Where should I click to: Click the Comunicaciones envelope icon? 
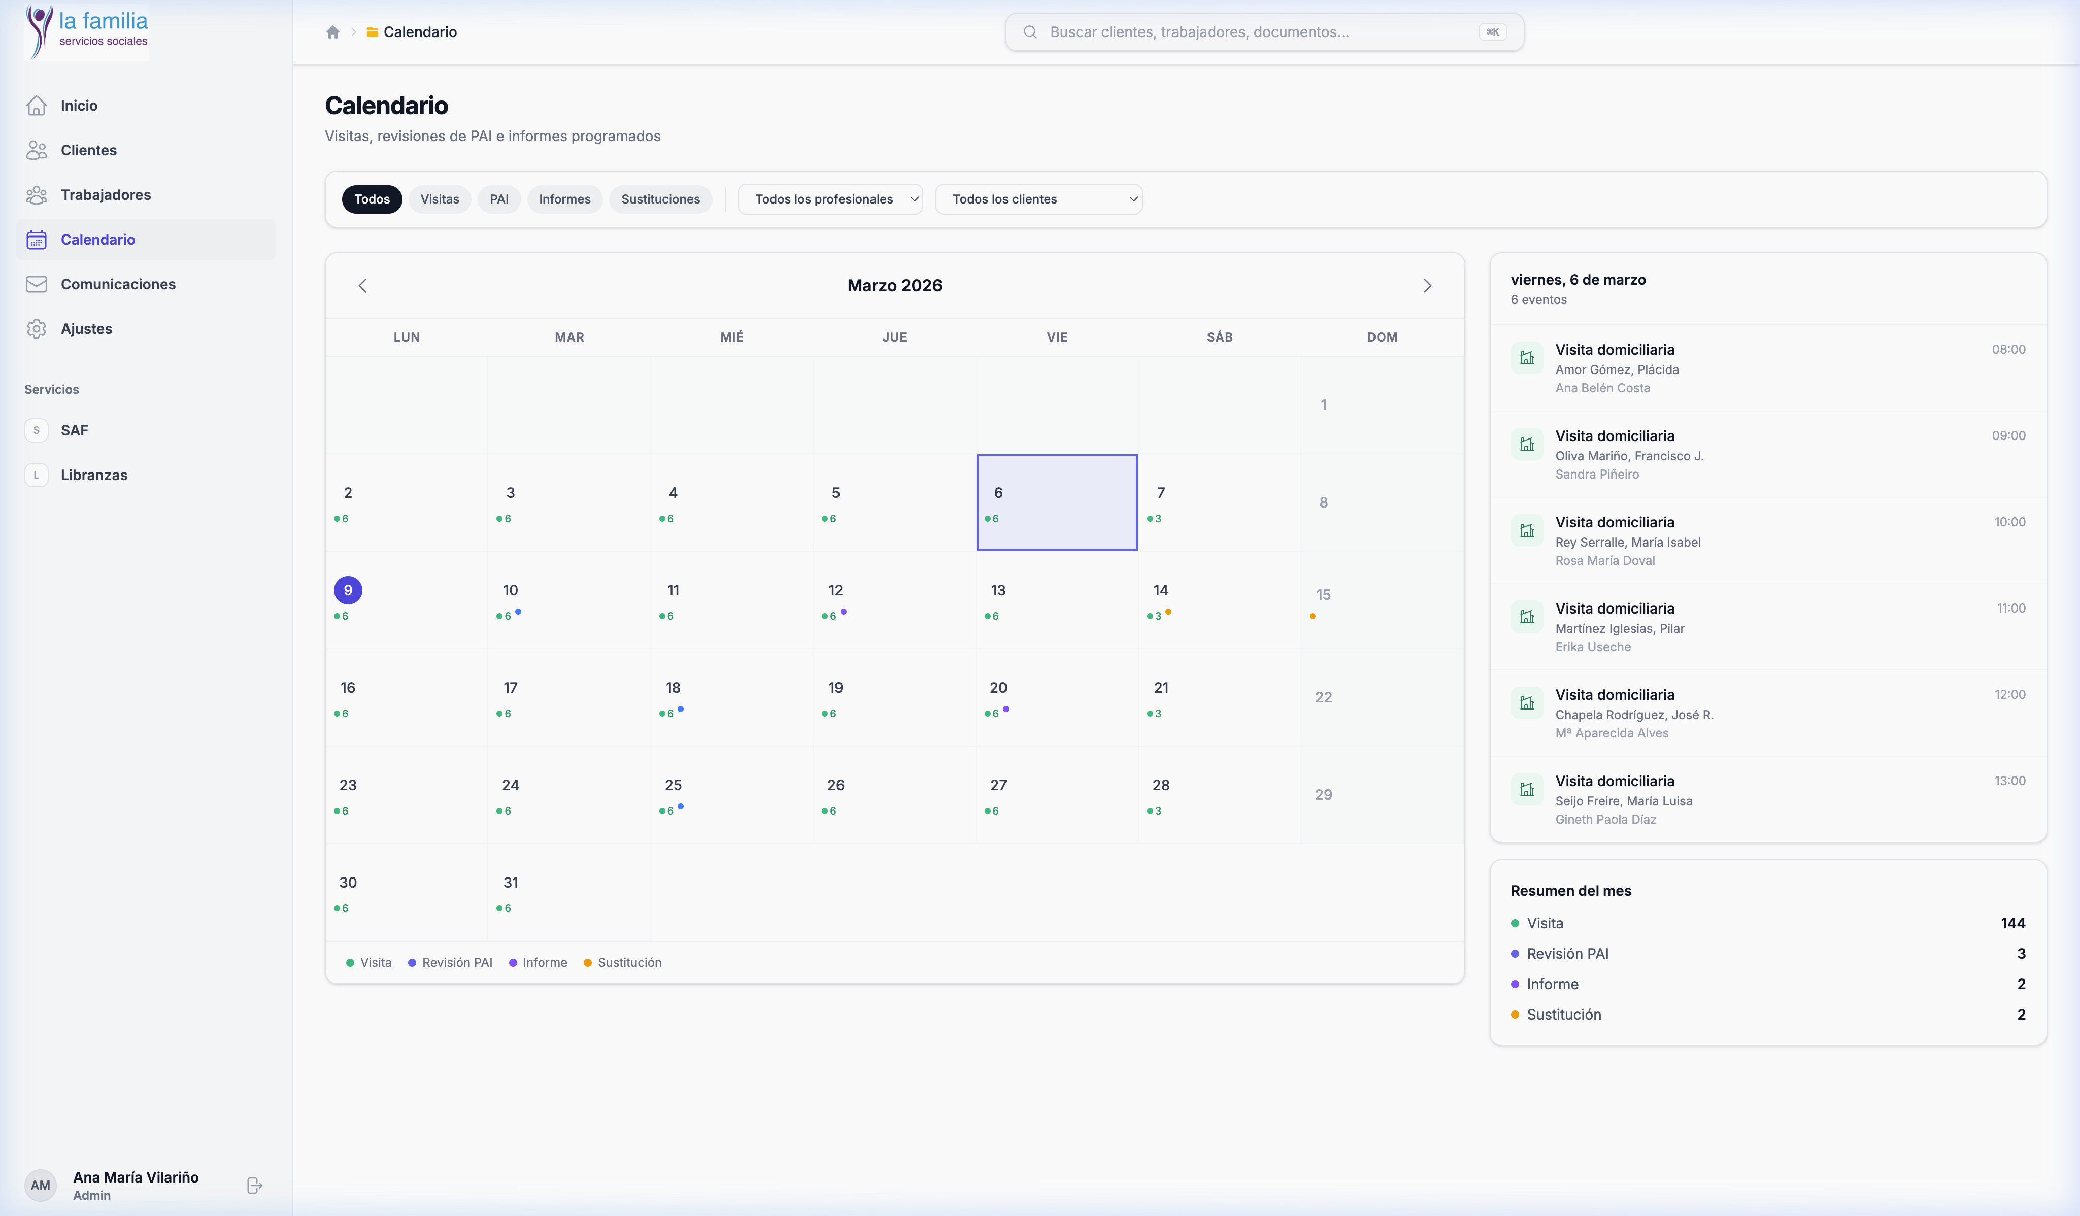pos(37,284)
